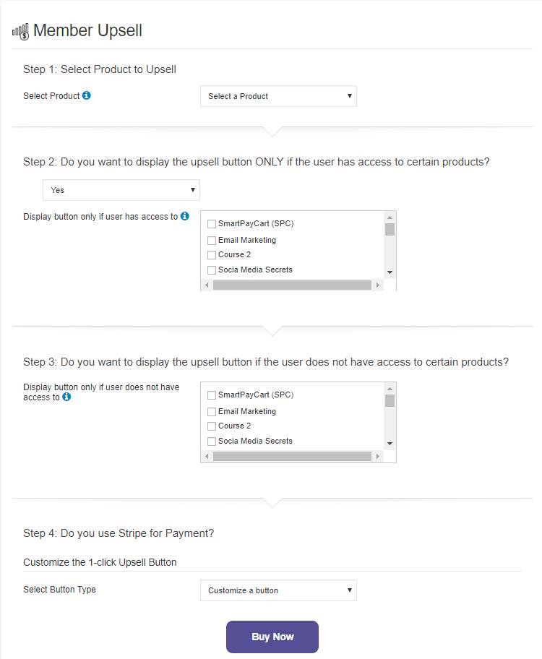Expand the Select Button Type dropdown
The height and width of the screenshot is (659, 542).
pyautogui.click(x=278, y=590)
